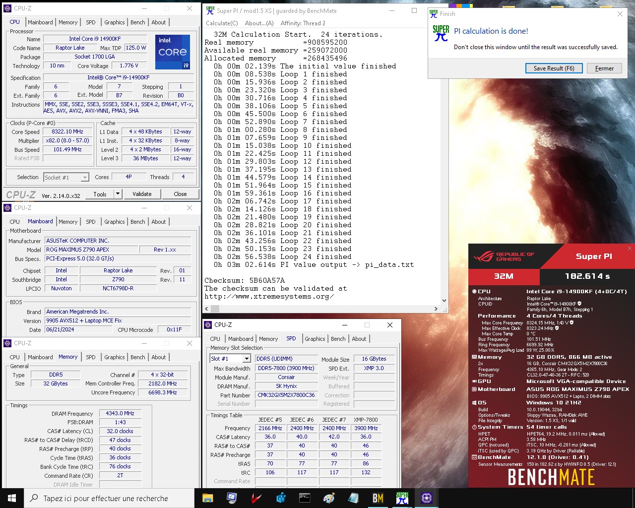This screenshot has width=635, height=508.
Task: Expand the Tools dropdown arrow in CPU-Z
Action: pyautogui.click(x=118, y=194)
